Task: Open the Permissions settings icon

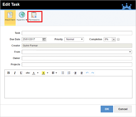Action: click(34, 15)
